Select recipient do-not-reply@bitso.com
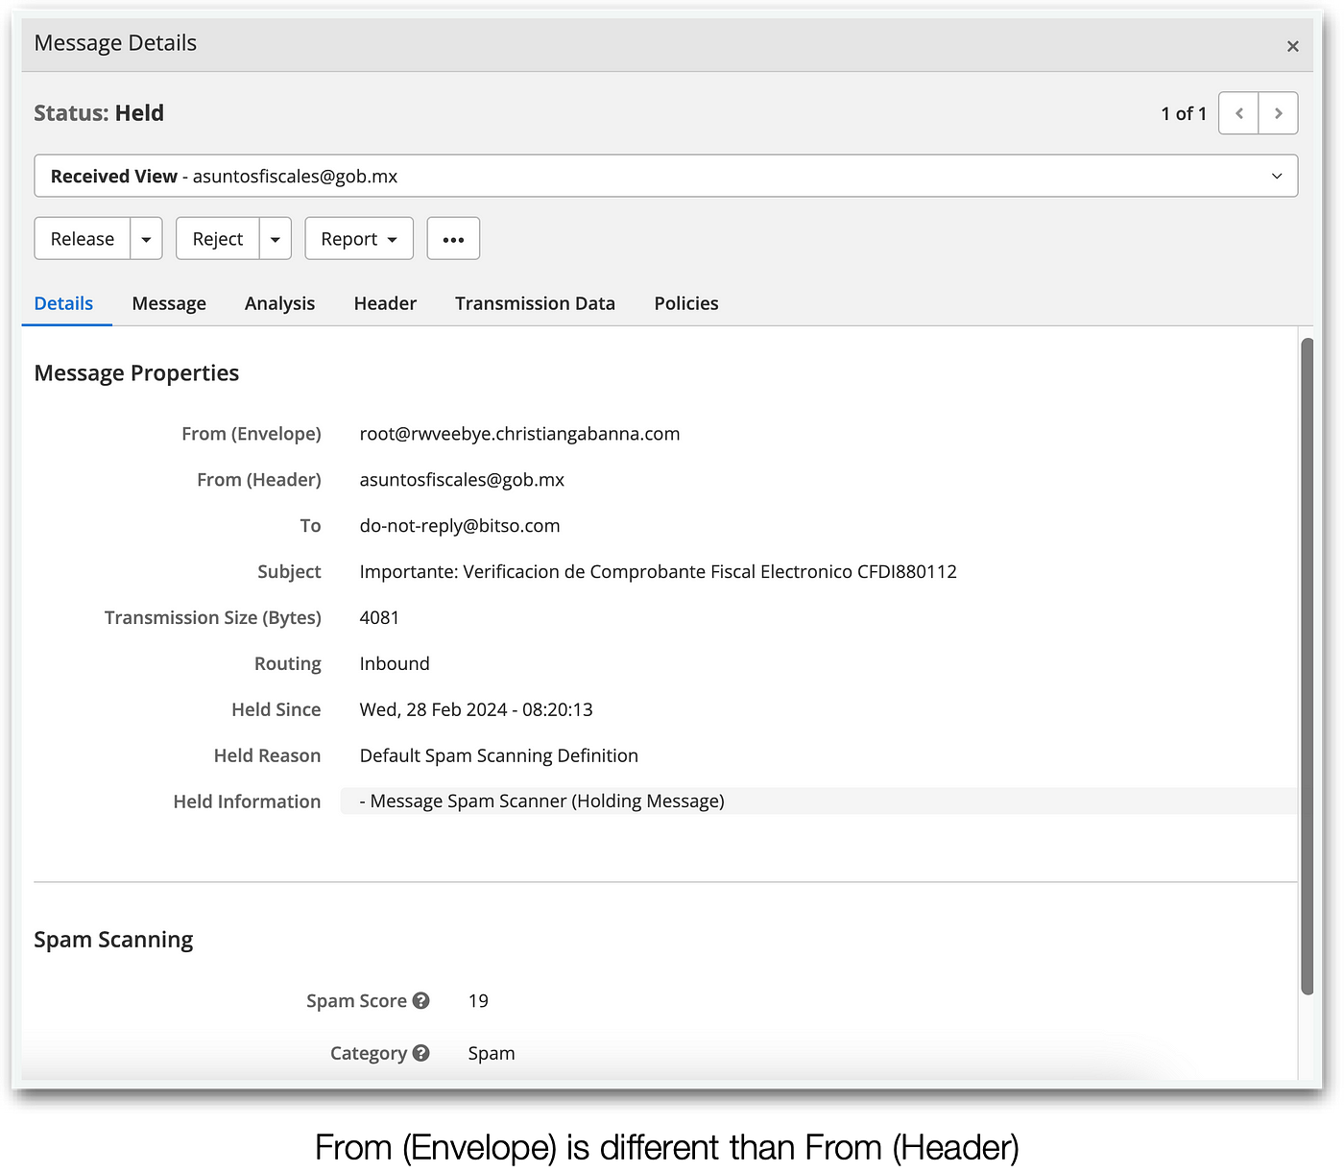The width and height of the screenshot is (1344, 1172). click(460, 526)
